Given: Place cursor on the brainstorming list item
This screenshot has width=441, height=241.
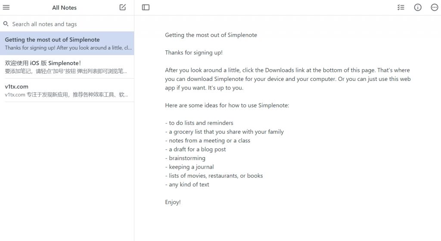Looking at the screenshot, I should click(x=185, y=158).
